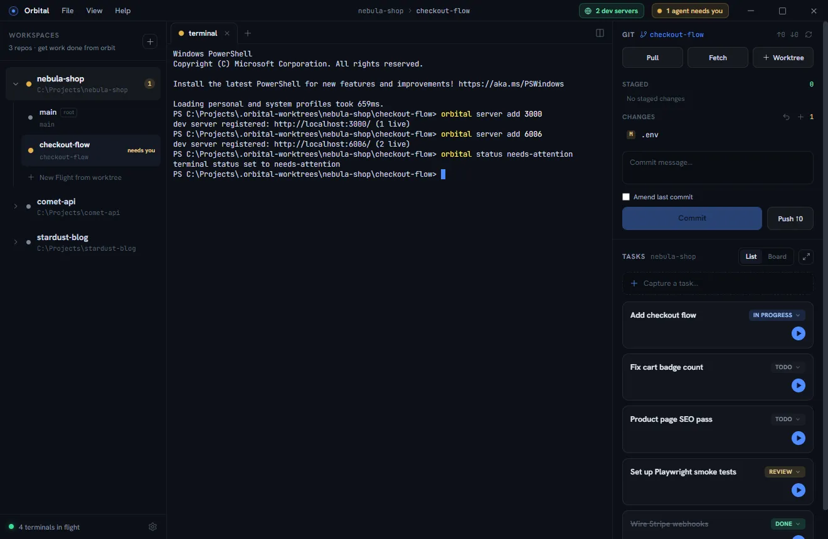The image size is (828, 539).
Task: Expand the tasks panel to full view
Action: click(x=806, y=256)
